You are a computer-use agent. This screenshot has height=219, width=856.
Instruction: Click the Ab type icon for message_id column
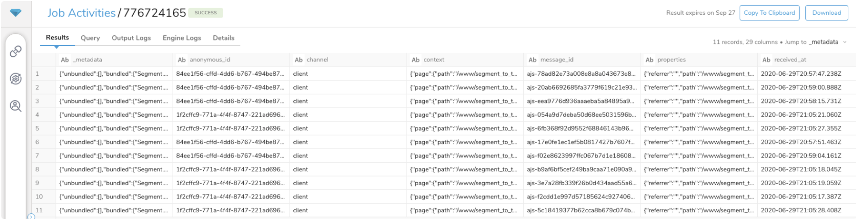pyautogui.click(x=532, y=60)
